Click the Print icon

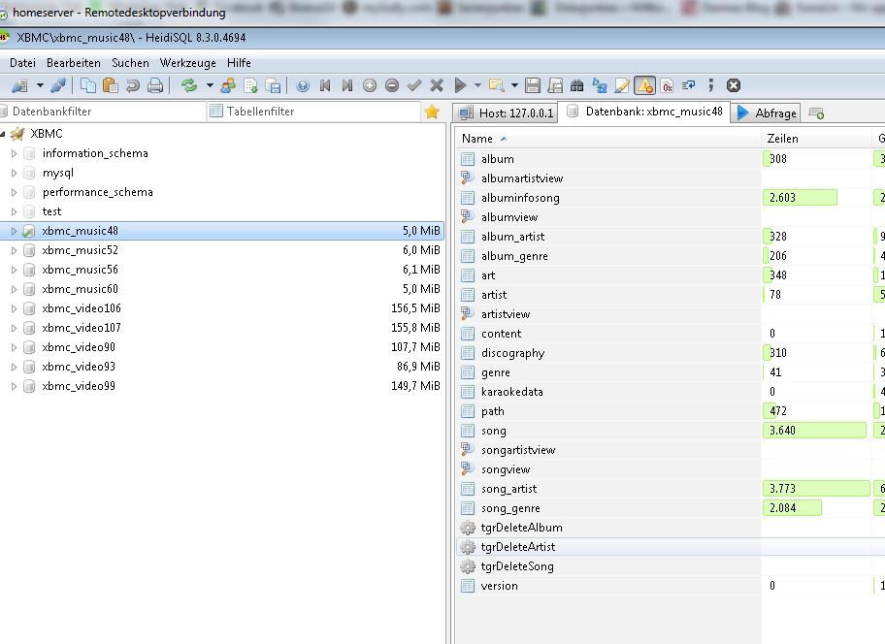(x=155, y=85)
